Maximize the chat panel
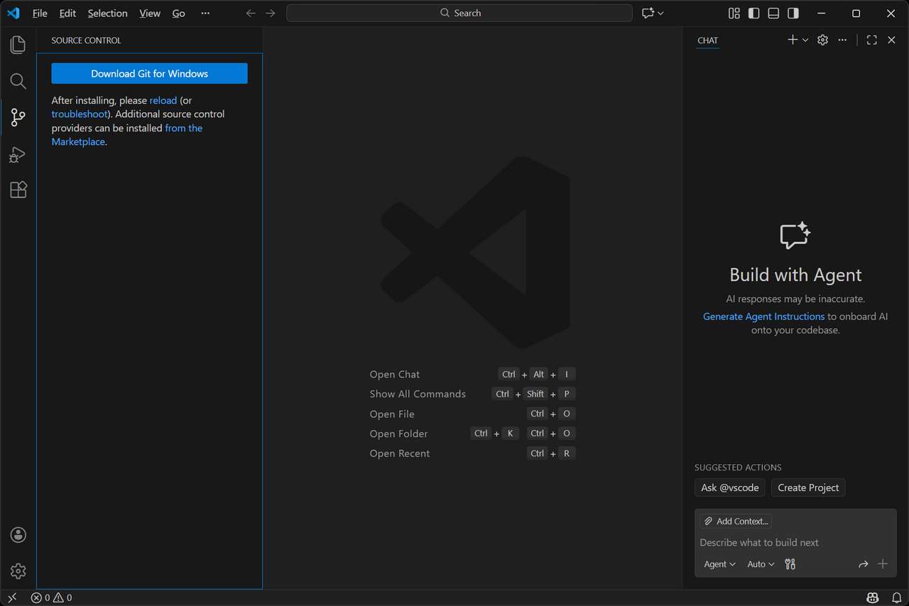909x606 pixels. tap(872, 40)
